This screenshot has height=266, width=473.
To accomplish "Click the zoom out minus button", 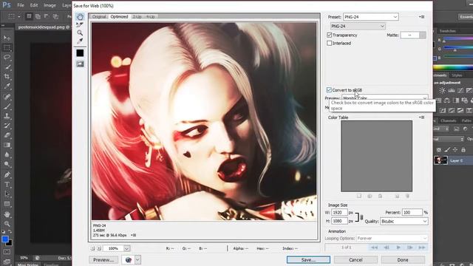I will click(x=92, y=248).
